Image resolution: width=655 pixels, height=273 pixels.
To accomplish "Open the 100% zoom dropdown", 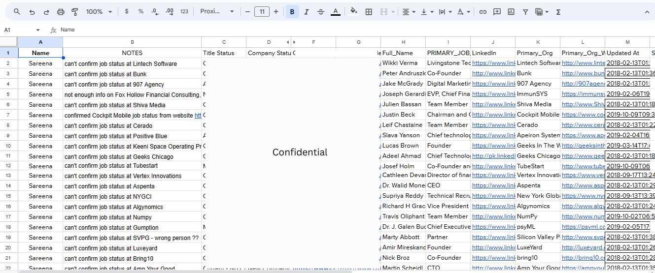I will (99, 12).
